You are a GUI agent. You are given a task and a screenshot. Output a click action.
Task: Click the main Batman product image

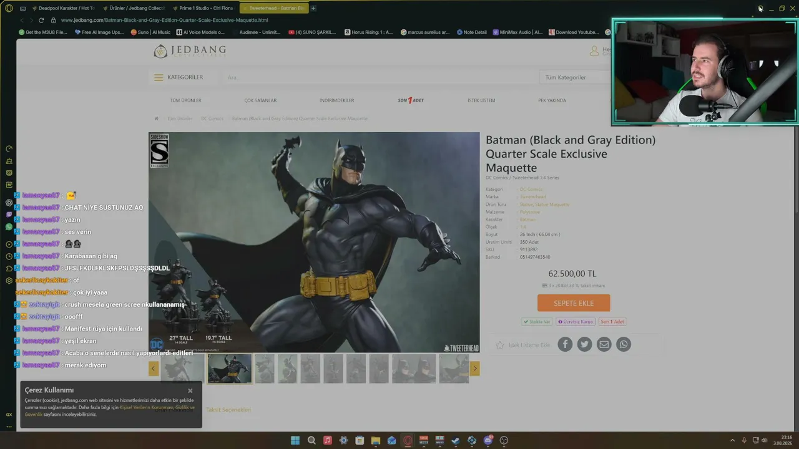(x=314, y=243)
